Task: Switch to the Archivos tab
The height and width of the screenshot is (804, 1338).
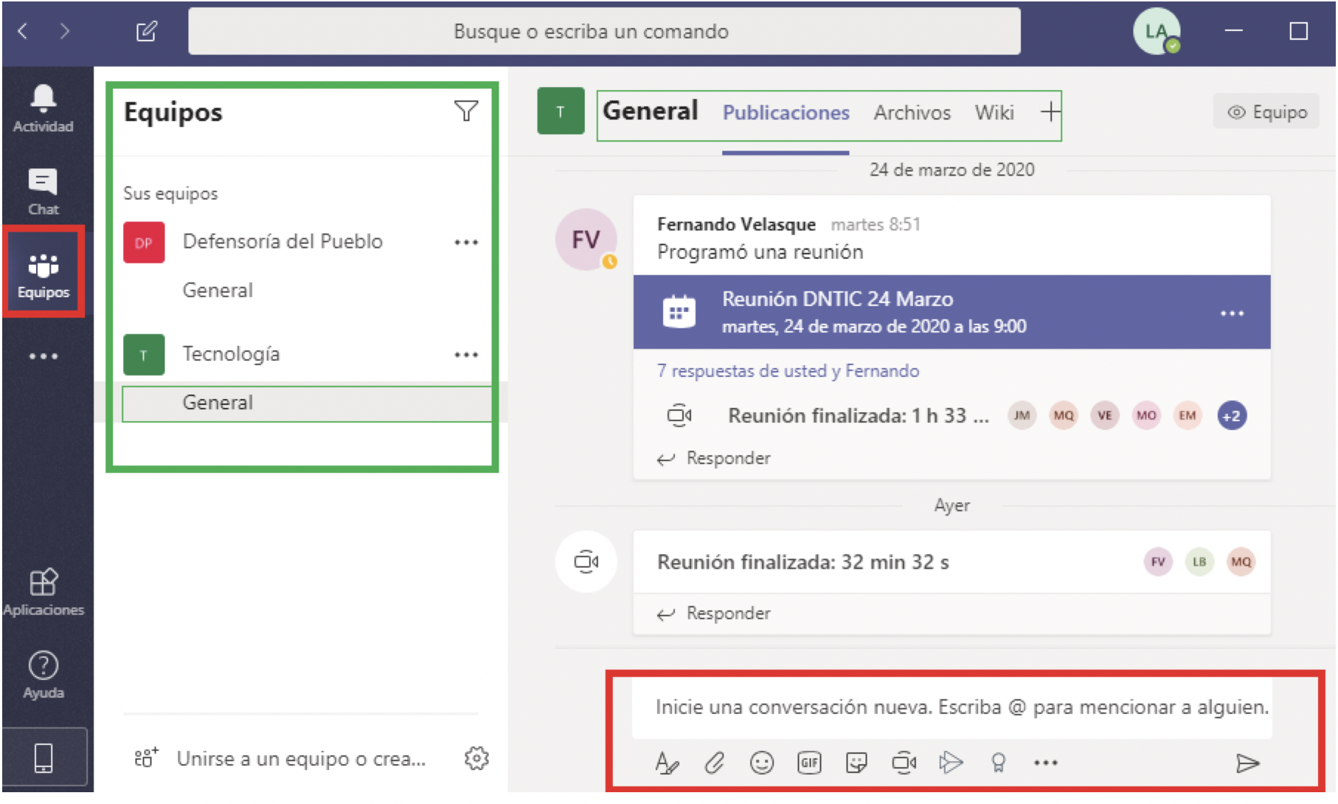Action: point(912,113)
